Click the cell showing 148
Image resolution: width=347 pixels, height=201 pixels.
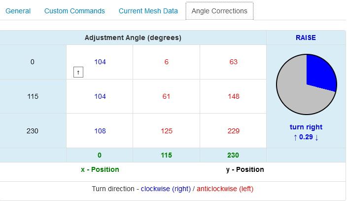[x=233, y=96]
